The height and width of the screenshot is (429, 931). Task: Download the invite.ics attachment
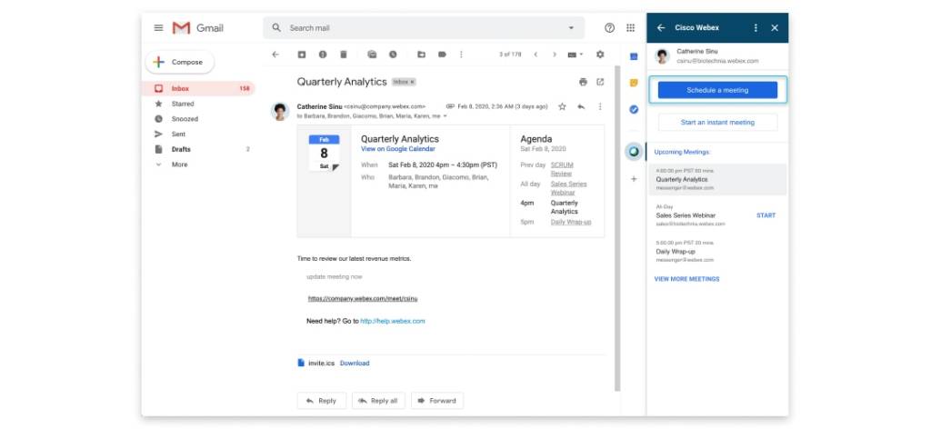click(355, 364)
